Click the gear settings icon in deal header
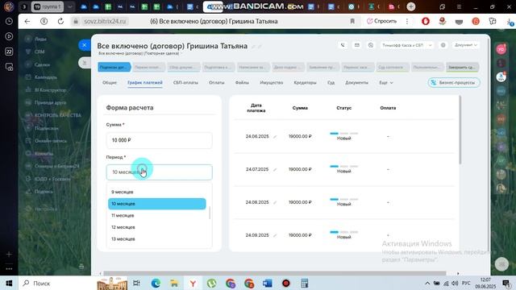 [x=443, y=45]
